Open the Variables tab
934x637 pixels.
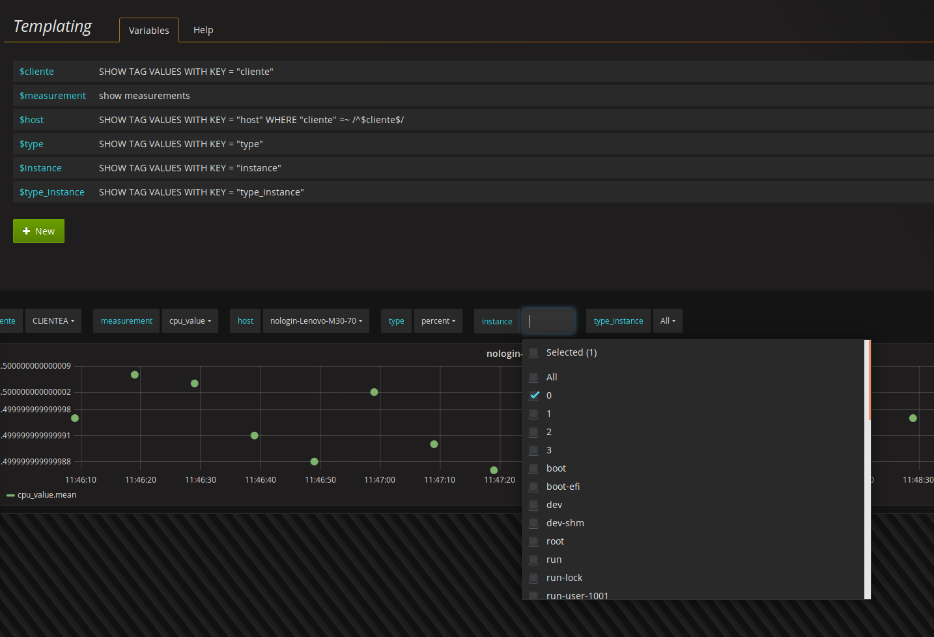[x=149, y=31]
